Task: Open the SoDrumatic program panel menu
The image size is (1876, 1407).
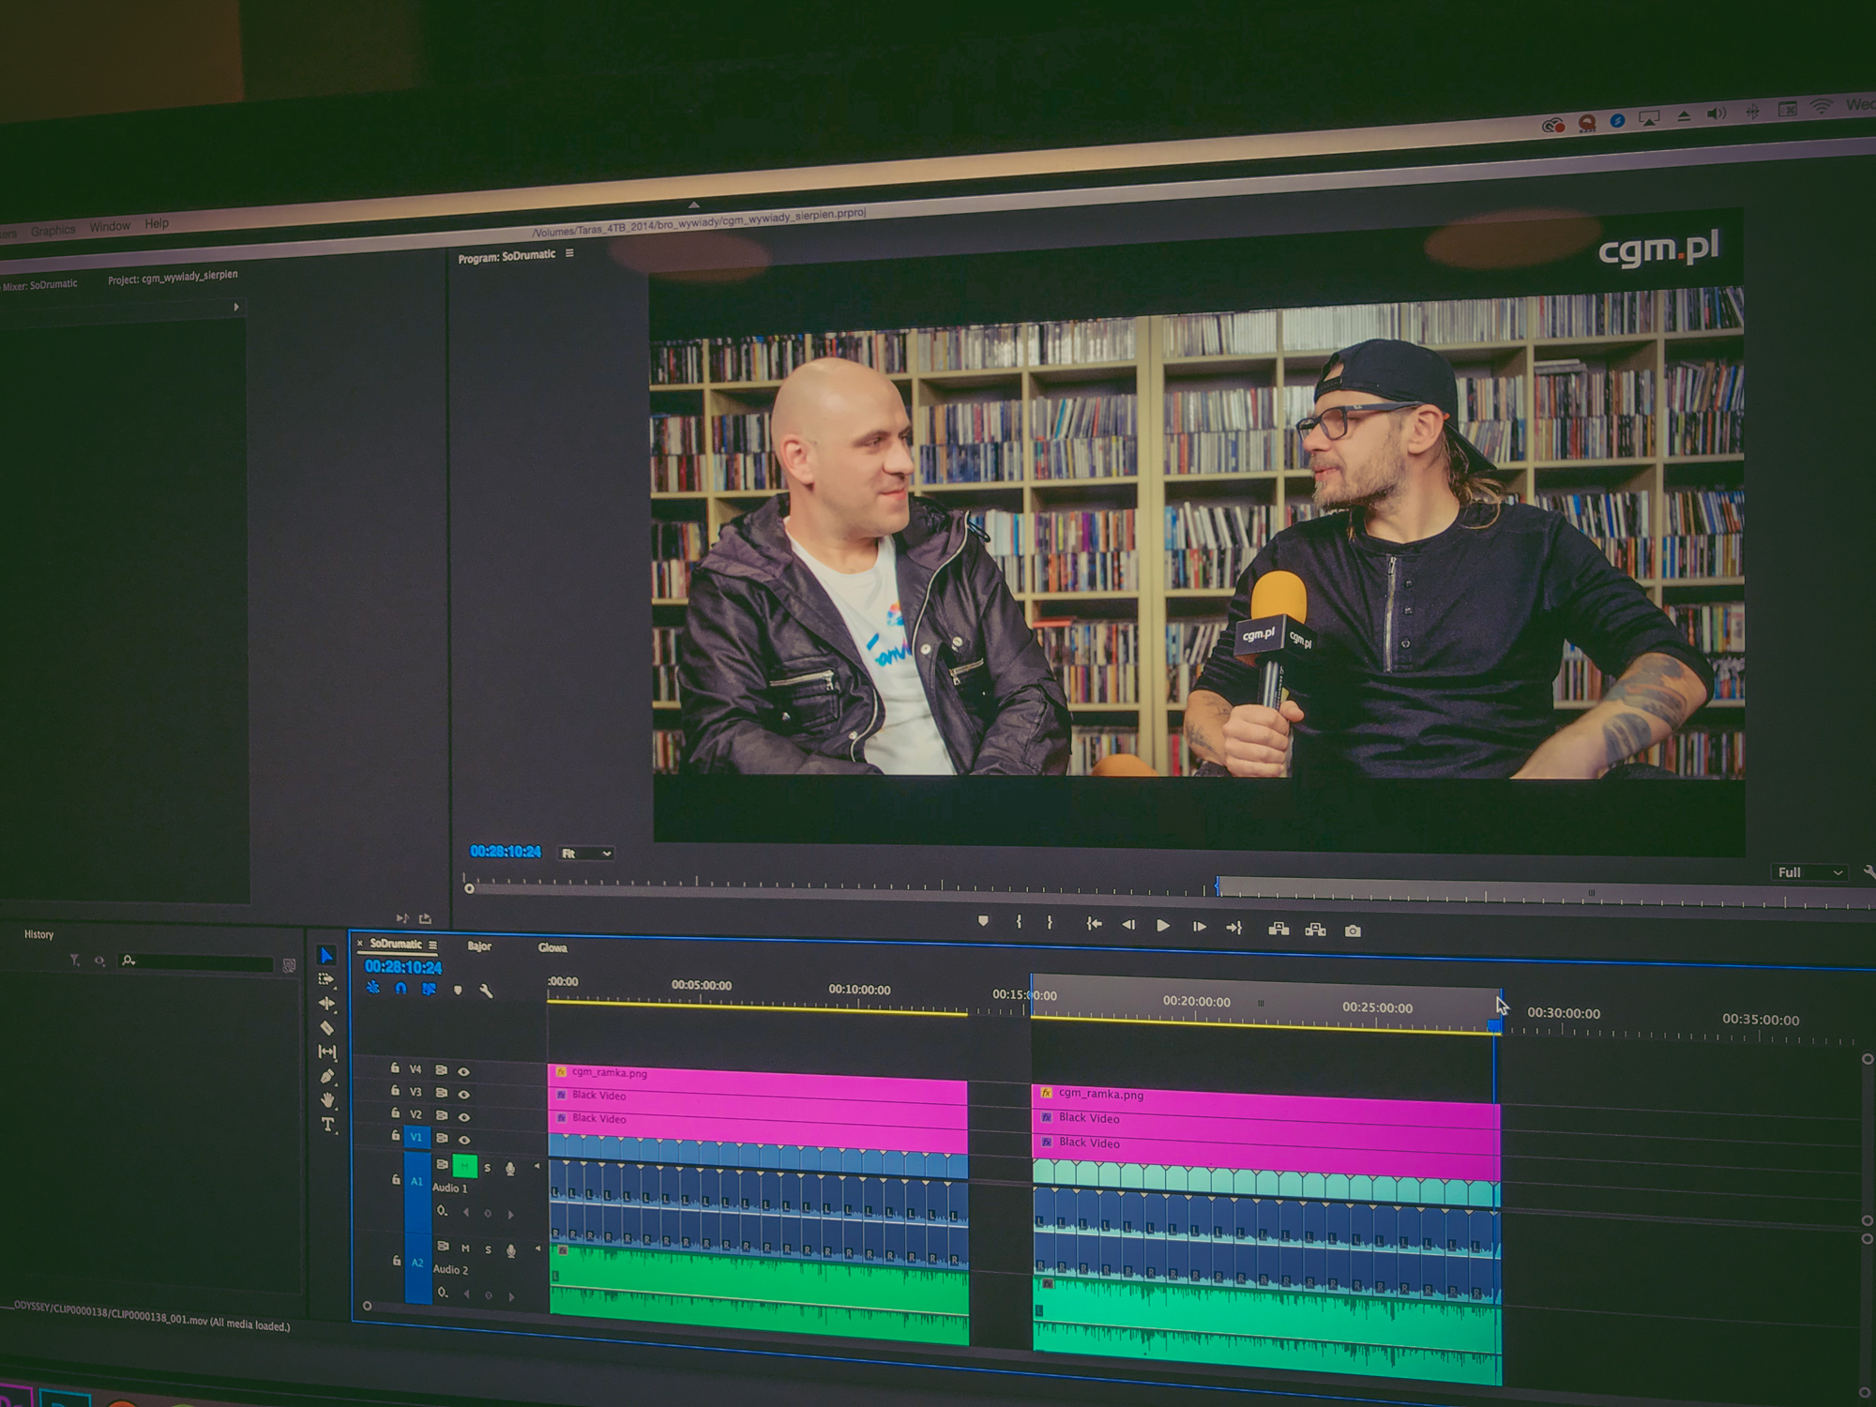Action: click(569, 253)
